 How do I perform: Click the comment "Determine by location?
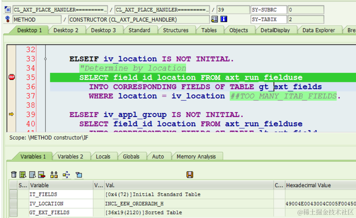(x=133, y=68)
